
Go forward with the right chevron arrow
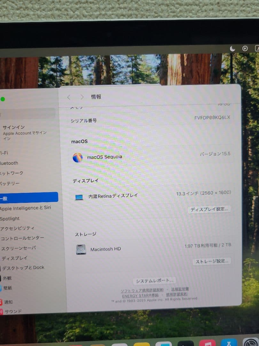pyautogui.click(x=82, y=97)
